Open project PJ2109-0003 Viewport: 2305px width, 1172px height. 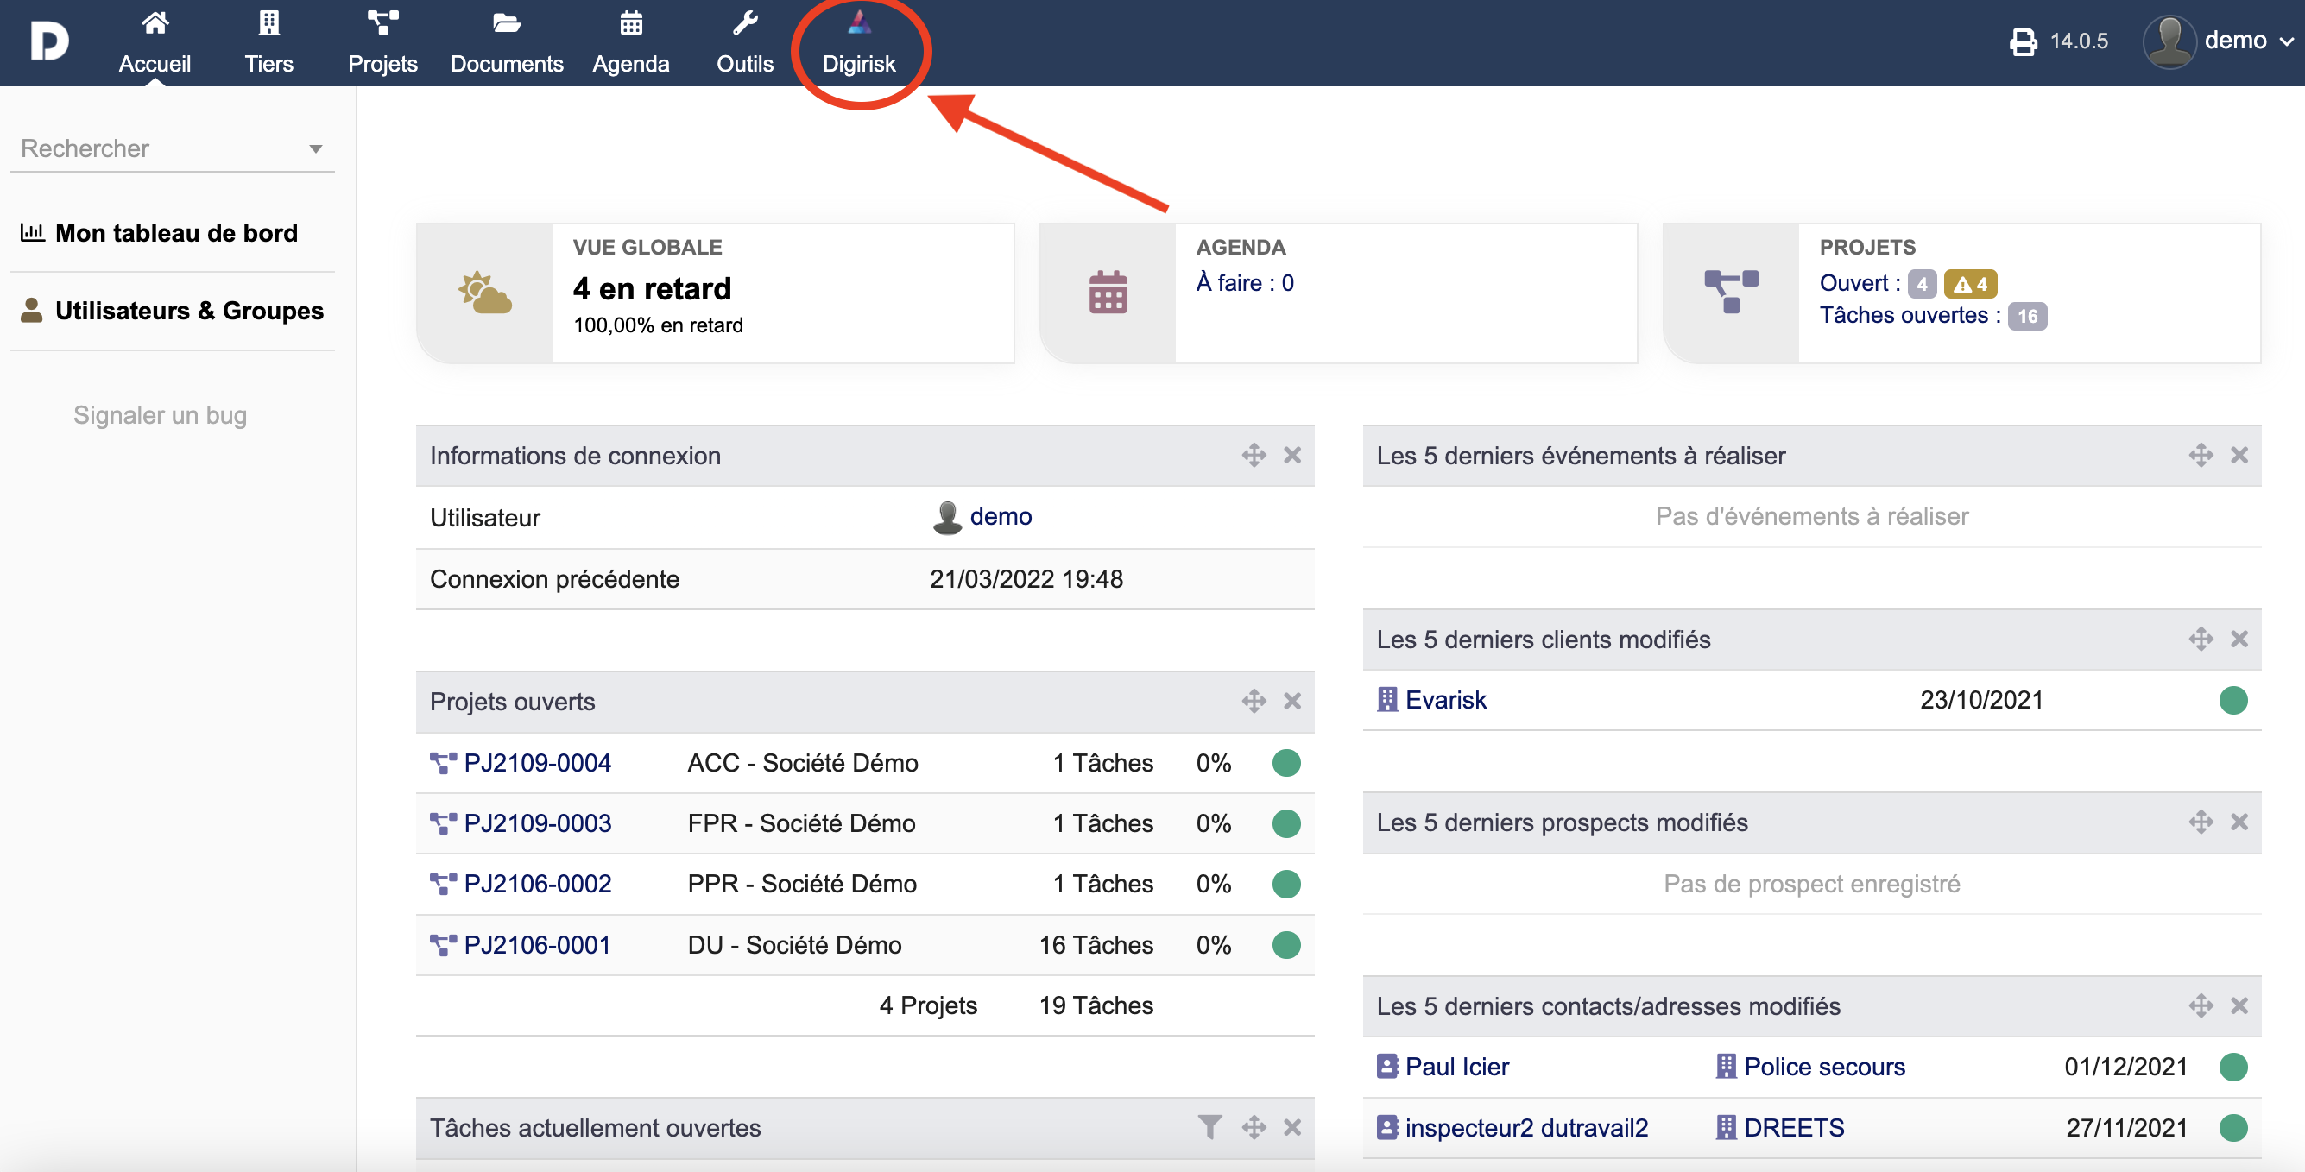(x=537, y=823)
